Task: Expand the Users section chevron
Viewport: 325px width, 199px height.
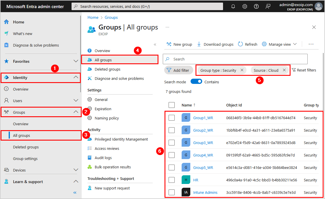Action: coord(76,101)
